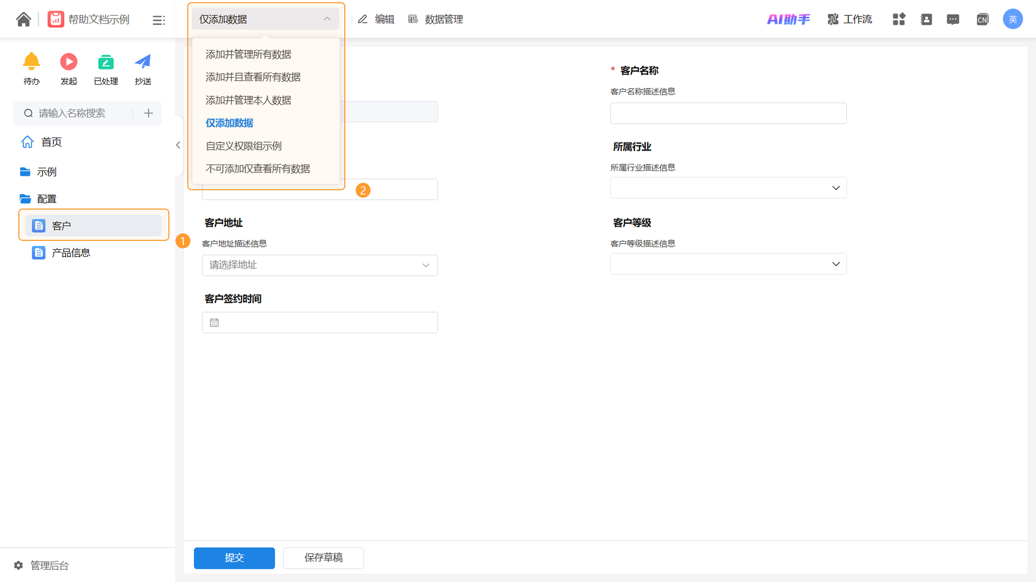Open the 发起 play icon
The image size is (1036, 582).
(x=68, y=62)
